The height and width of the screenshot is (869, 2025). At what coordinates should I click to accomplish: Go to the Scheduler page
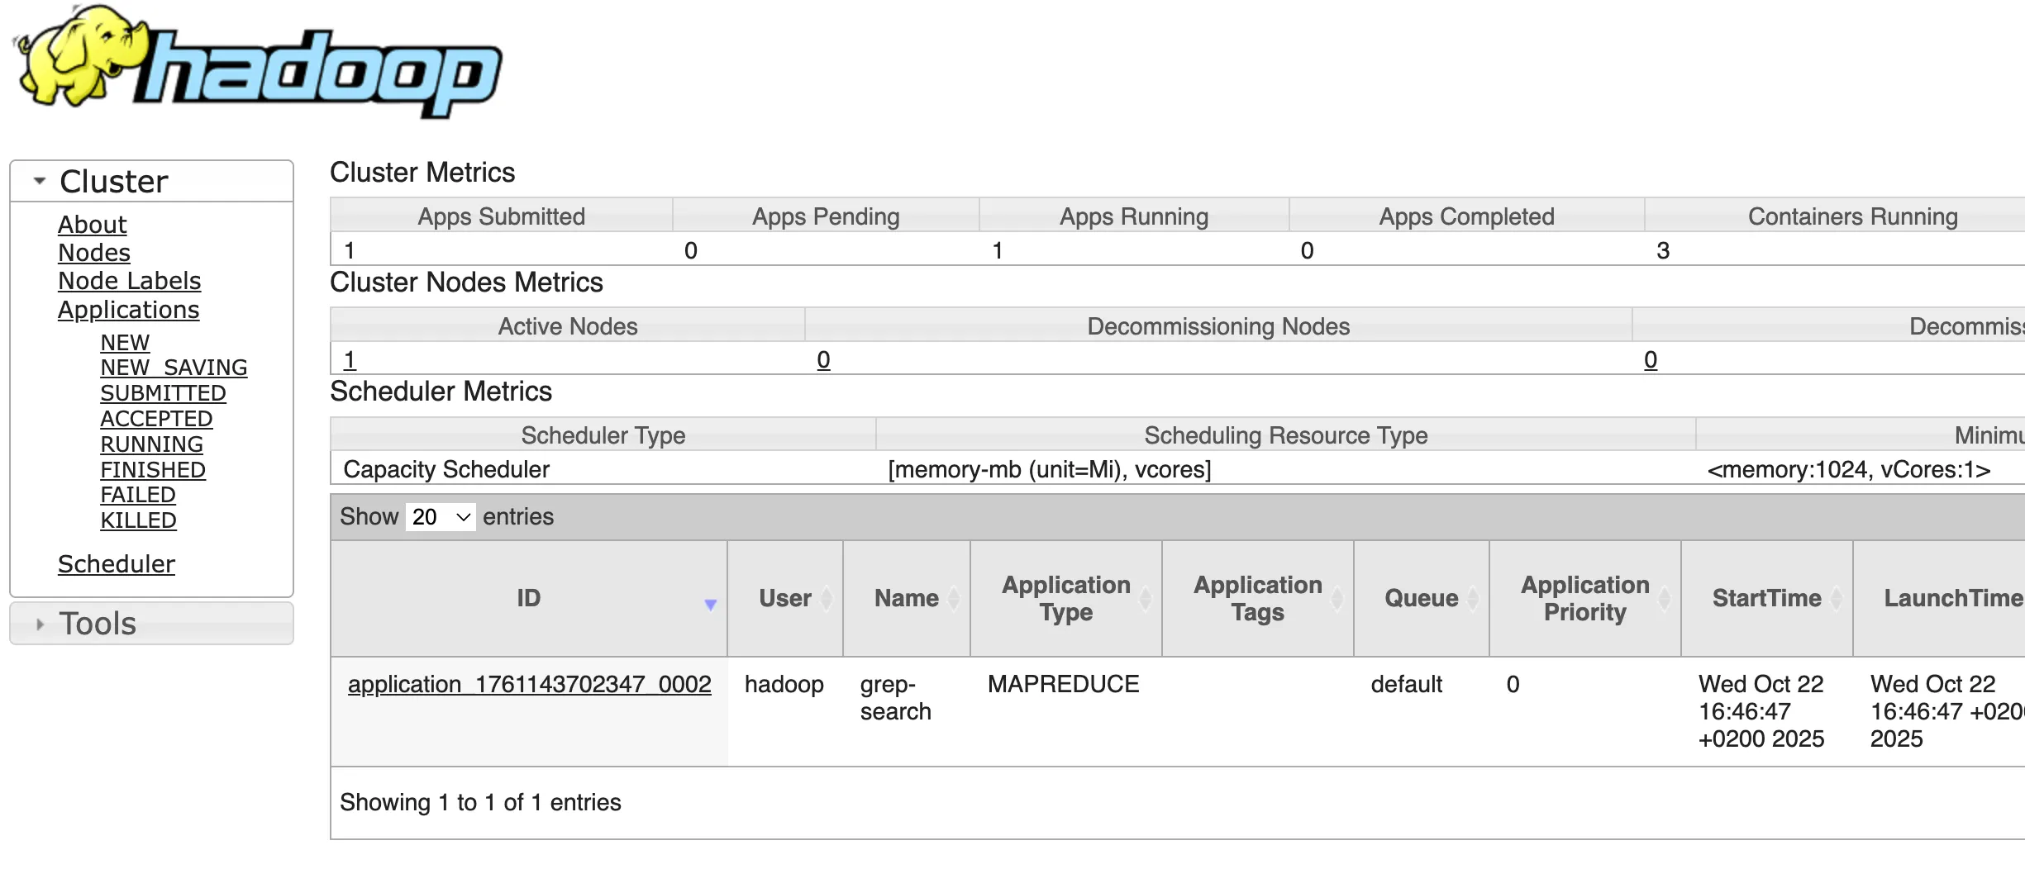click(x=117, y=564)
